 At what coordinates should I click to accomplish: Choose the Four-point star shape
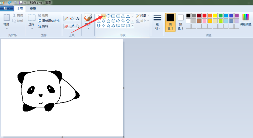coord(103,25)
